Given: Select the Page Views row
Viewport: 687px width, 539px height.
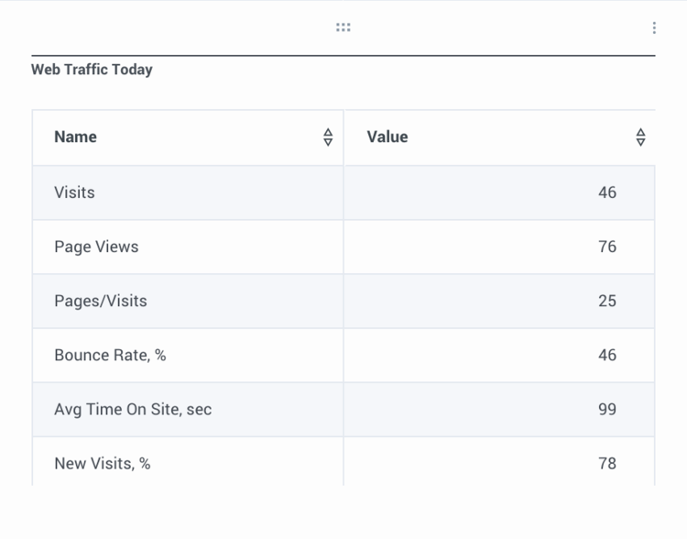Looking at the screenshot, I should 343,247.
